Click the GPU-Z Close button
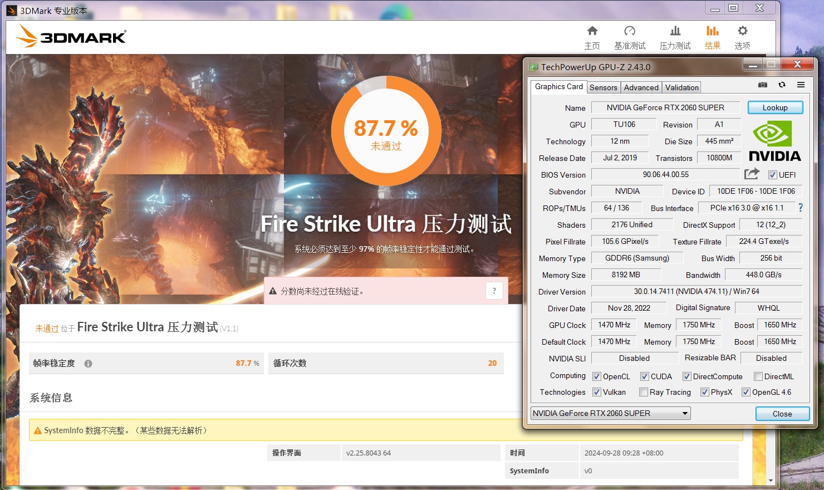 click(782, 414)
